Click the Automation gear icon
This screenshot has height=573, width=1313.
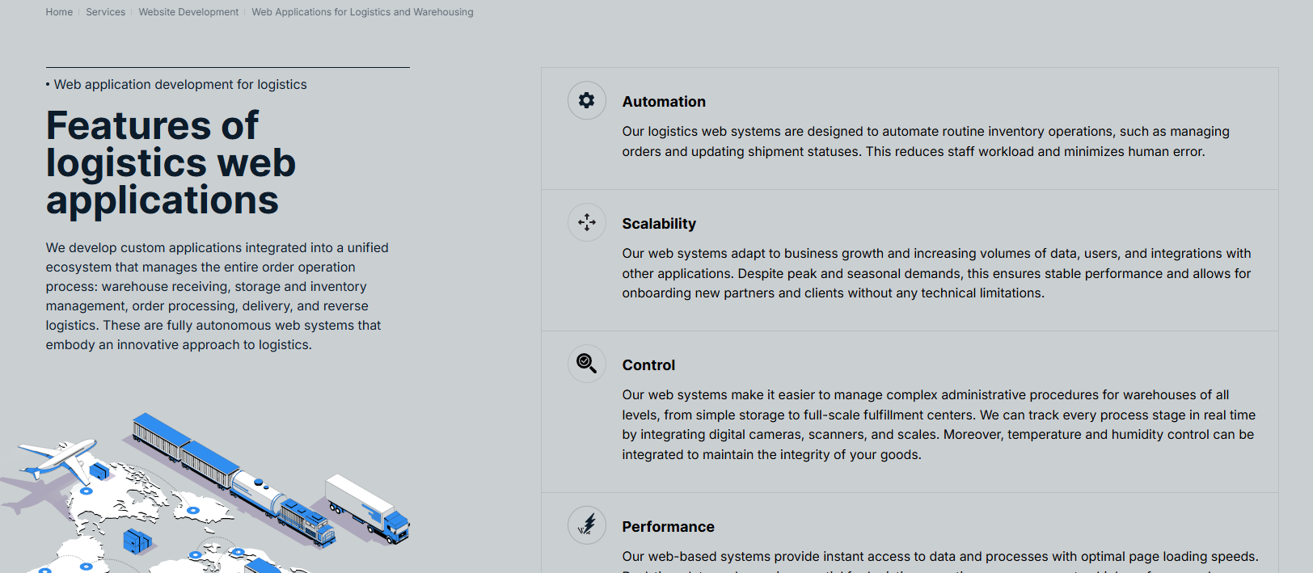pos(586,100)
